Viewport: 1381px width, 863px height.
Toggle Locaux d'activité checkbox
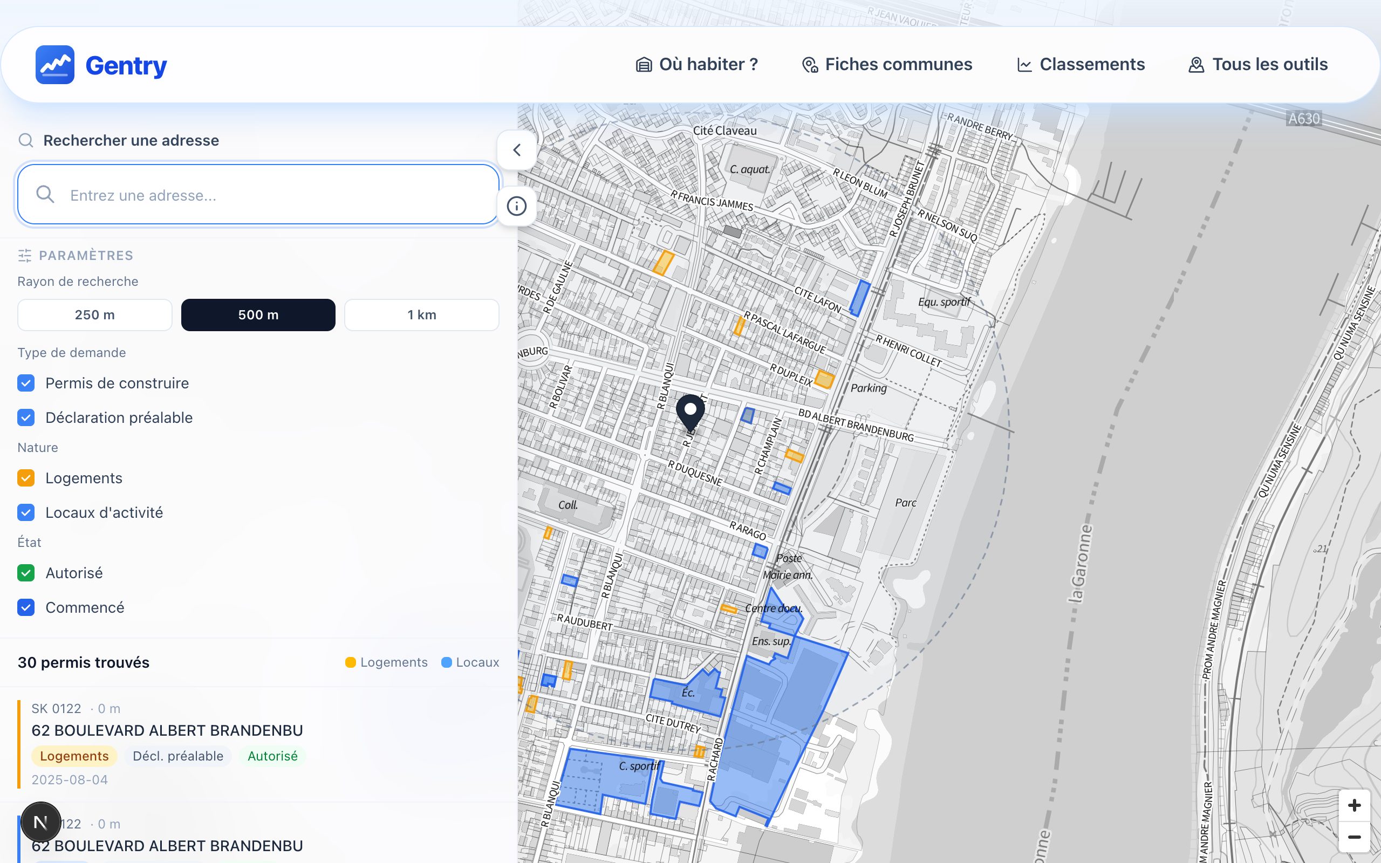(x=26, y=512)
